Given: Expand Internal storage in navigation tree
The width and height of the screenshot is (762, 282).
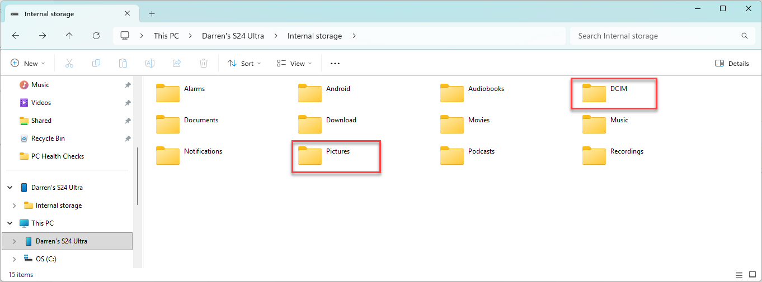Looking at the screenshot, I should pyautogui.click(x=14, y=205).
